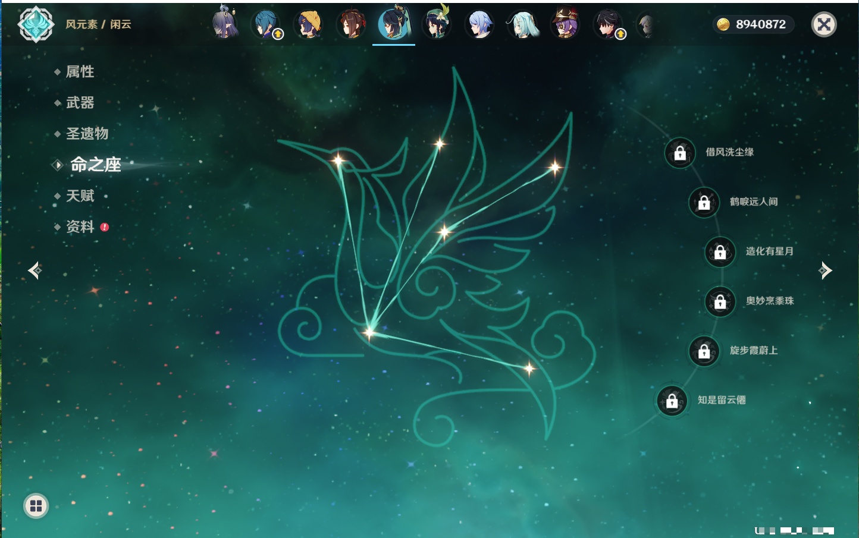The image size is (859, 538).
Task: Open the 圣遗物 artifacts page
Action: click(x=87, y=134)
